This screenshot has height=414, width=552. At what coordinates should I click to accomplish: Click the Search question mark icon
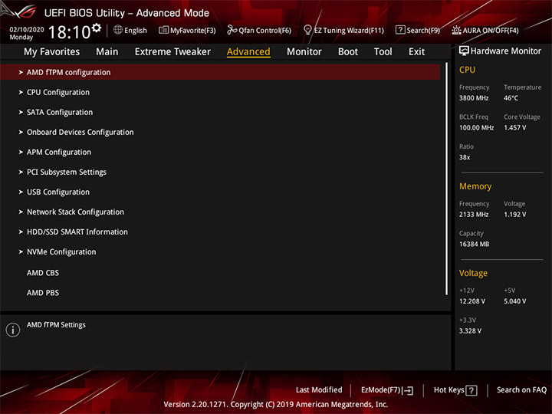[400, 30]
